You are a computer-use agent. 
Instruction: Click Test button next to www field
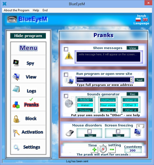point(139,80)
